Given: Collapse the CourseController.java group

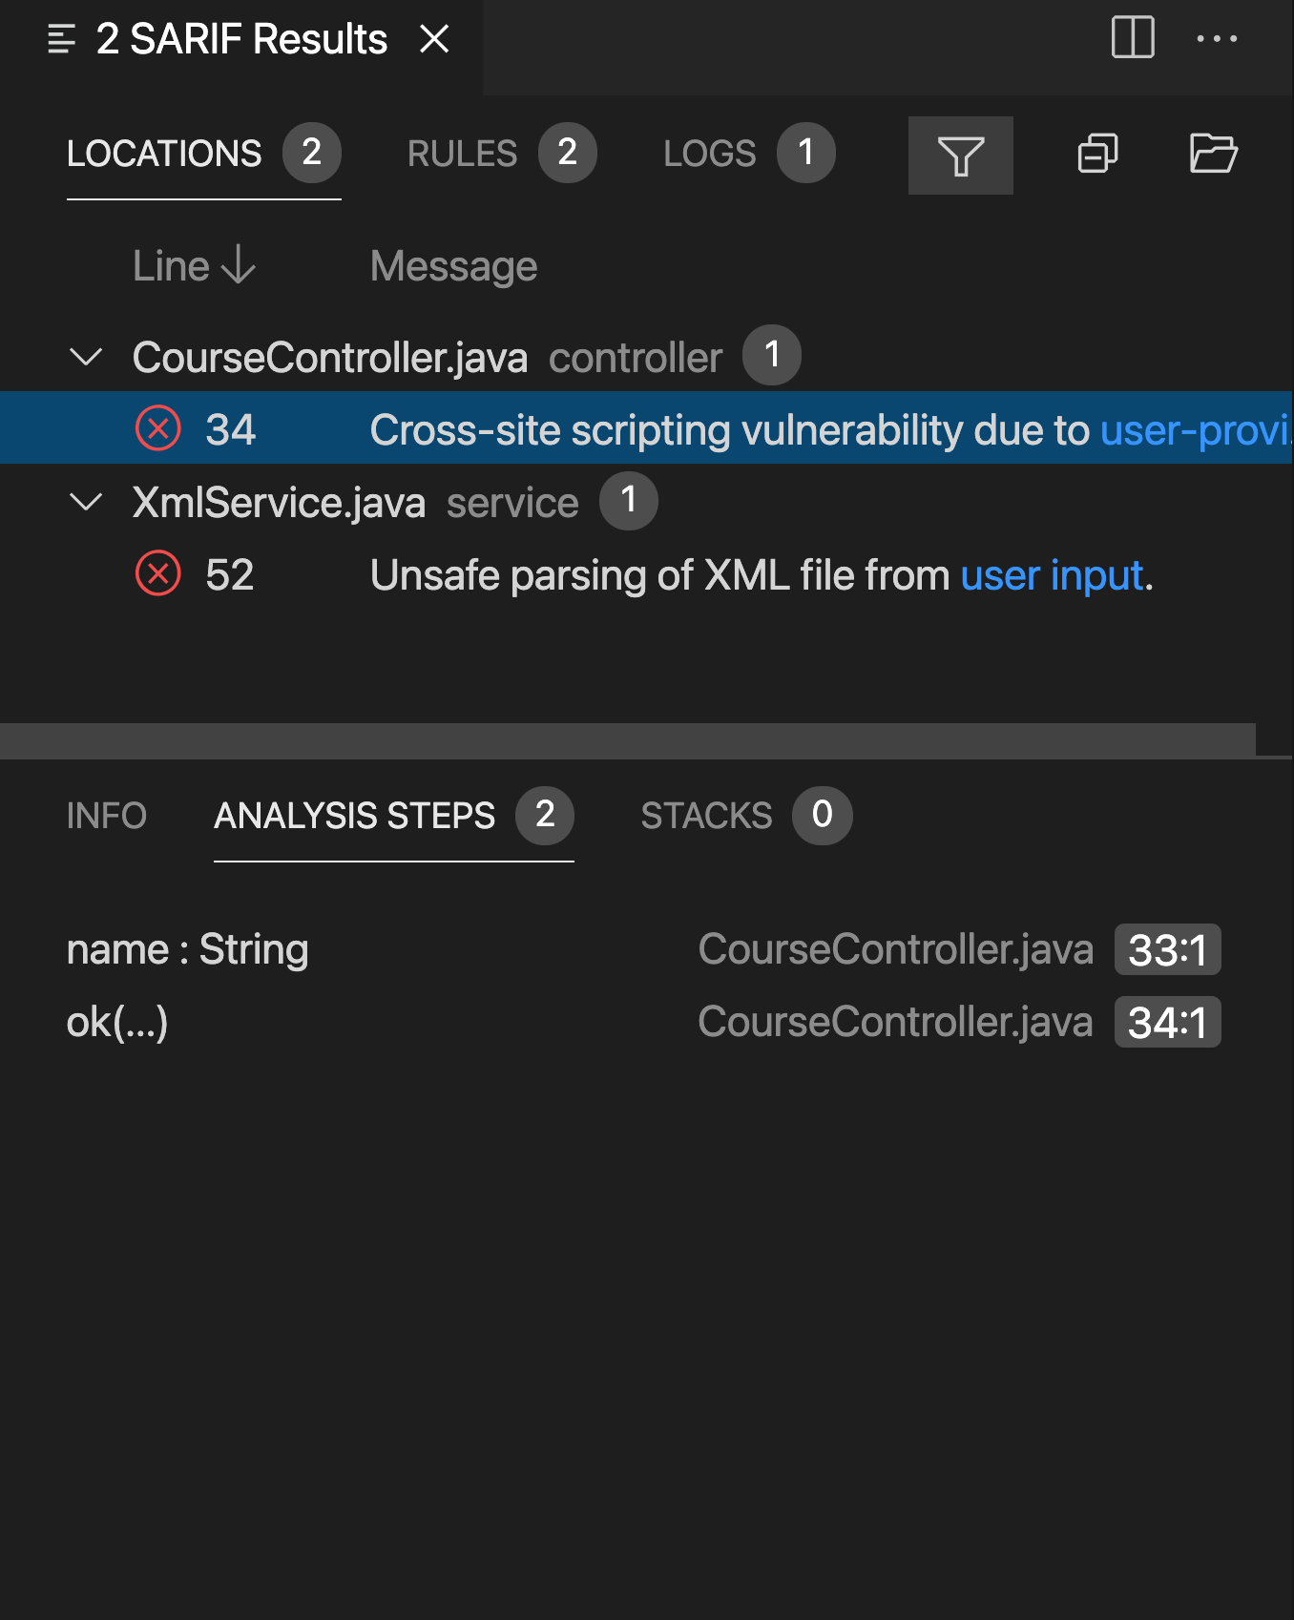Looking at the screenshot, I should coord(87,358).
